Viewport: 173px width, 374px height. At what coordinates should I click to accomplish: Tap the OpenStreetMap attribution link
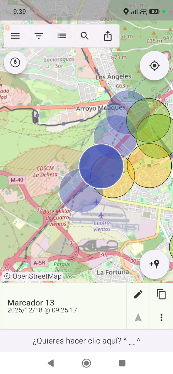coord(33,276)
